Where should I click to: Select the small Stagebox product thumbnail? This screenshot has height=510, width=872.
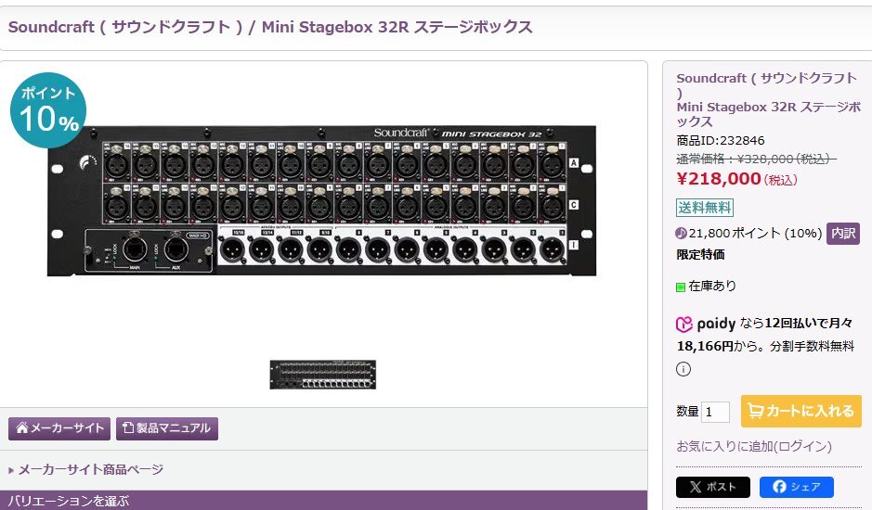coord(322,375)
